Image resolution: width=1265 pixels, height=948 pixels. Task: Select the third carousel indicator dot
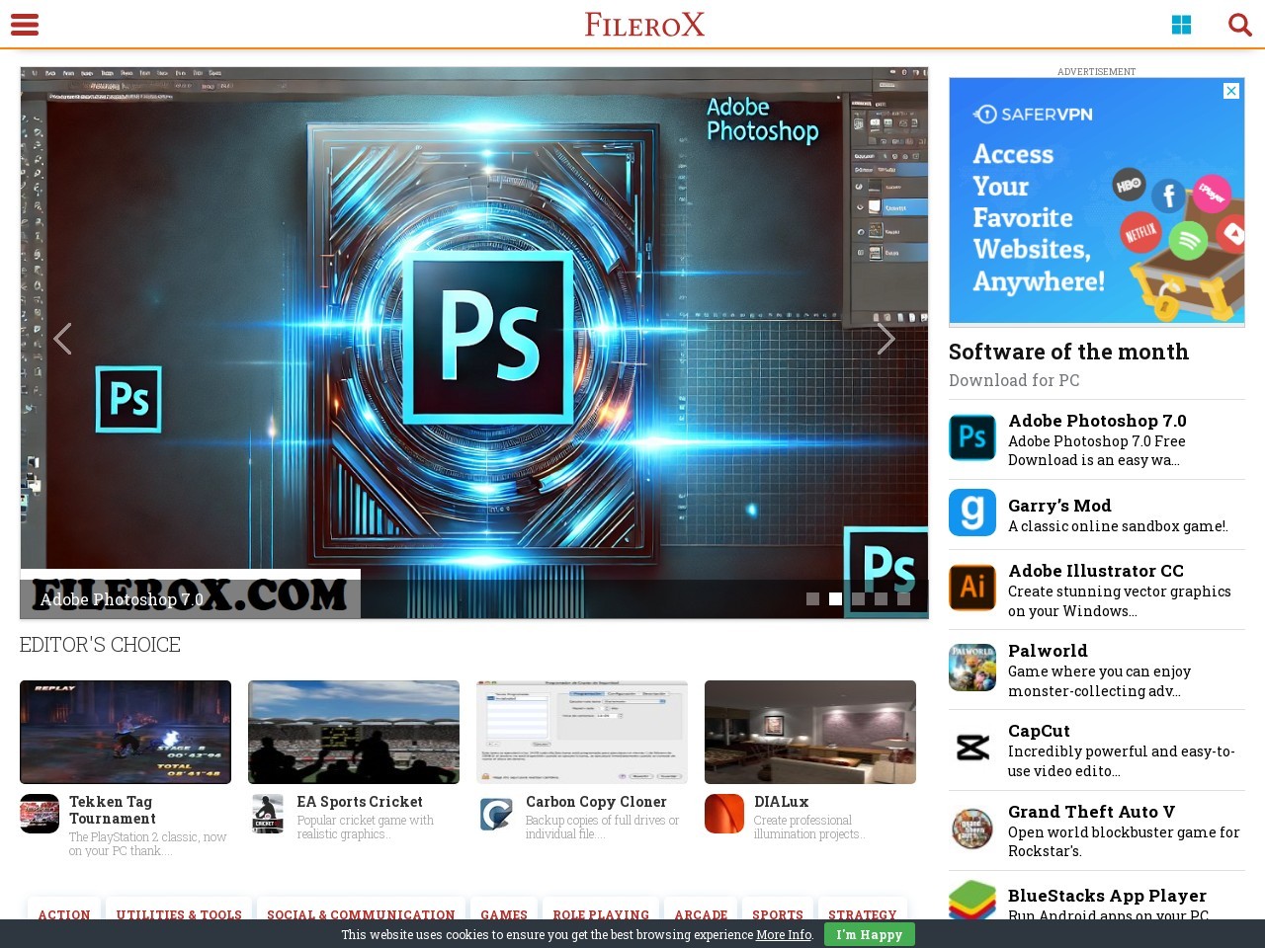[858, 598]
